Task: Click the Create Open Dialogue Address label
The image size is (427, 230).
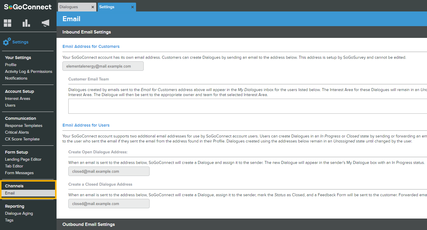Action: tap(98, 152)
